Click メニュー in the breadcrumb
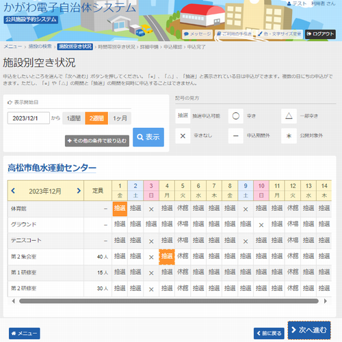This screenshot has width=342, height=342. coord(13,47)
